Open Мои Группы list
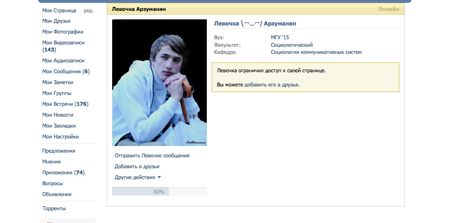451x223 pixels. point(57,93)
